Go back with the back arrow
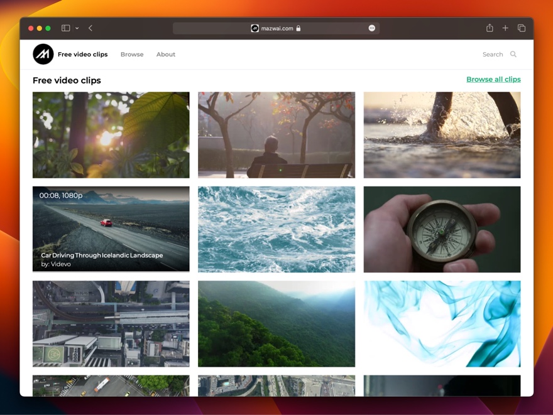The width and height of the screenshot is (553, 415). 90,28
